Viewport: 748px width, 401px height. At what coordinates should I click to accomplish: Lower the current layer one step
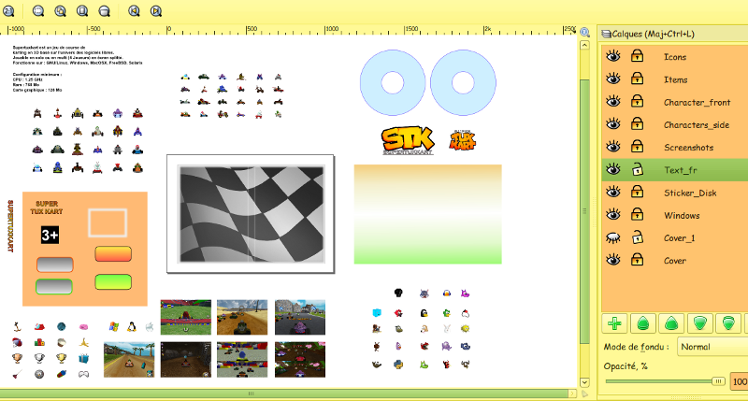[699, 323]
